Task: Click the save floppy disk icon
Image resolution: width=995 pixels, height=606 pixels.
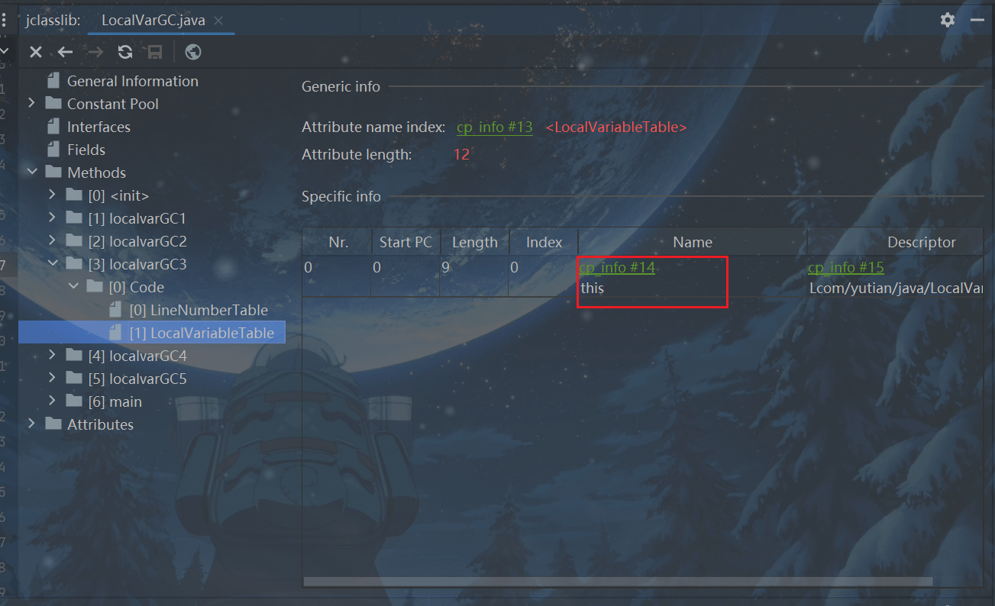Action: (x=155, y=52)
